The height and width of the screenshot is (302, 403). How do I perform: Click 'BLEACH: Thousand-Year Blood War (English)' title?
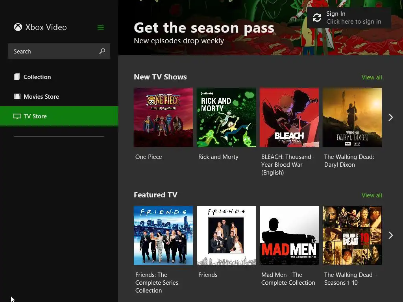pyautogui.click(x=287, y=165)
